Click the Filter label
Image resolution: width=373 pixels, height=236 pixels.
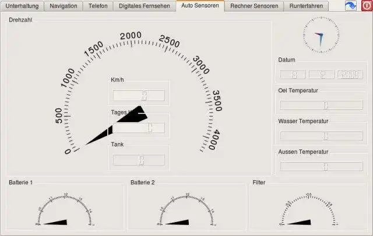click(259, 183)
